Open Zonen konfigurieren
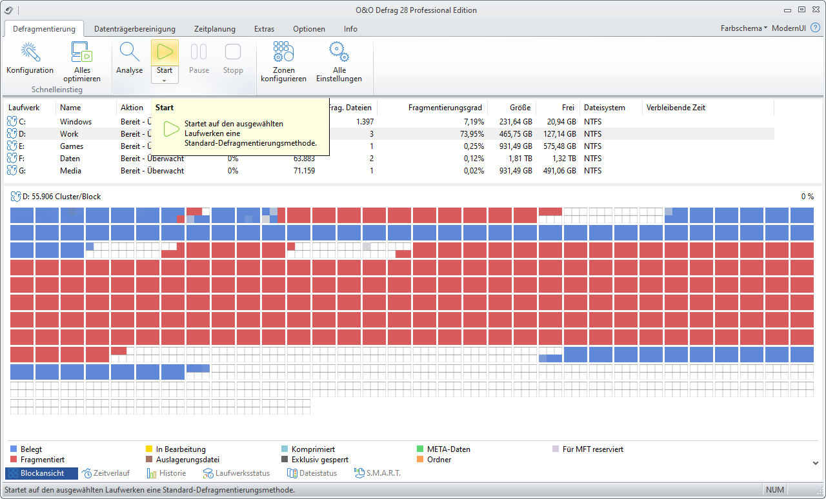The width and height of the screenshot is (826, 499). tap(283, 62)
